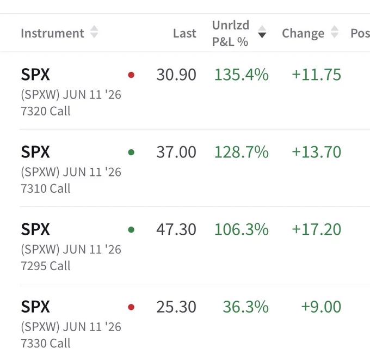Click red status dot of 7330 Call
The height and width of the screenshot is (360, 370).
tap(131, 307)
